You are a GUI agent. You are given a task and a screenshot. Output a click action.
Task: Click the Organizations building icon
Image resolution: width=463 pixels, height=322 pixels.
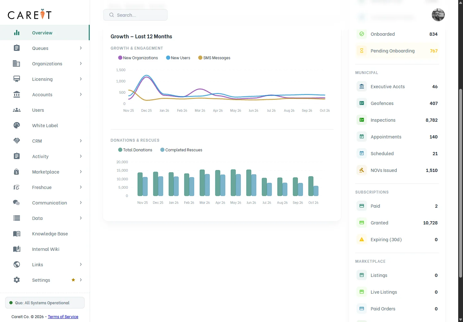[x=16, y=63]
